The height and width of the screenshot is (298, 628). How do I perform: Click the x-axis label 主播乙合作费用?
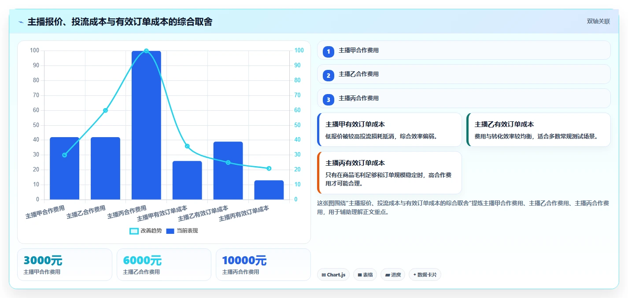click(x=86, y=212)
